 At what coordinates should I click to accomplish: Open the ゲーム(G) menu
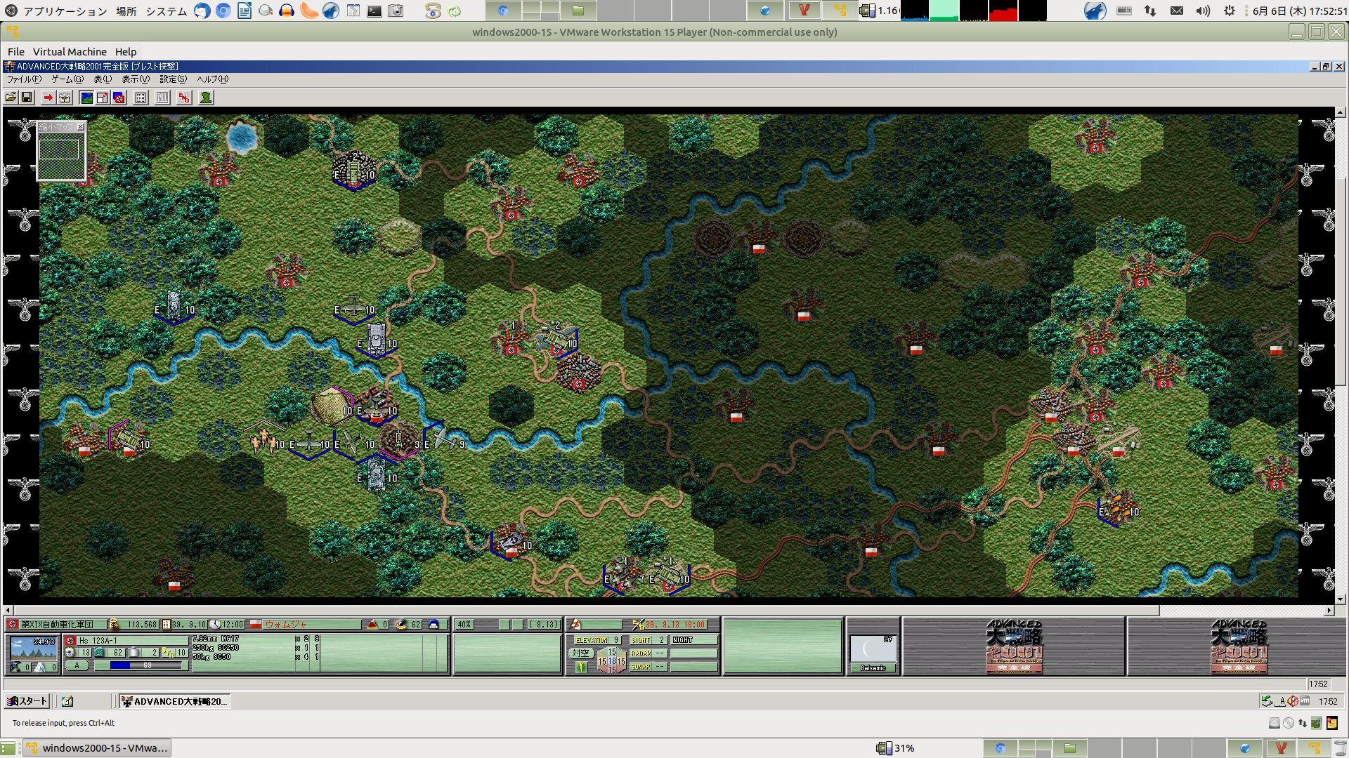67,79
